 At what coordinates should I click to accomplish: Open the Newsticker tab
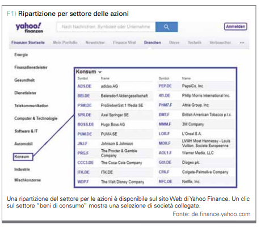tap(95, 43)
